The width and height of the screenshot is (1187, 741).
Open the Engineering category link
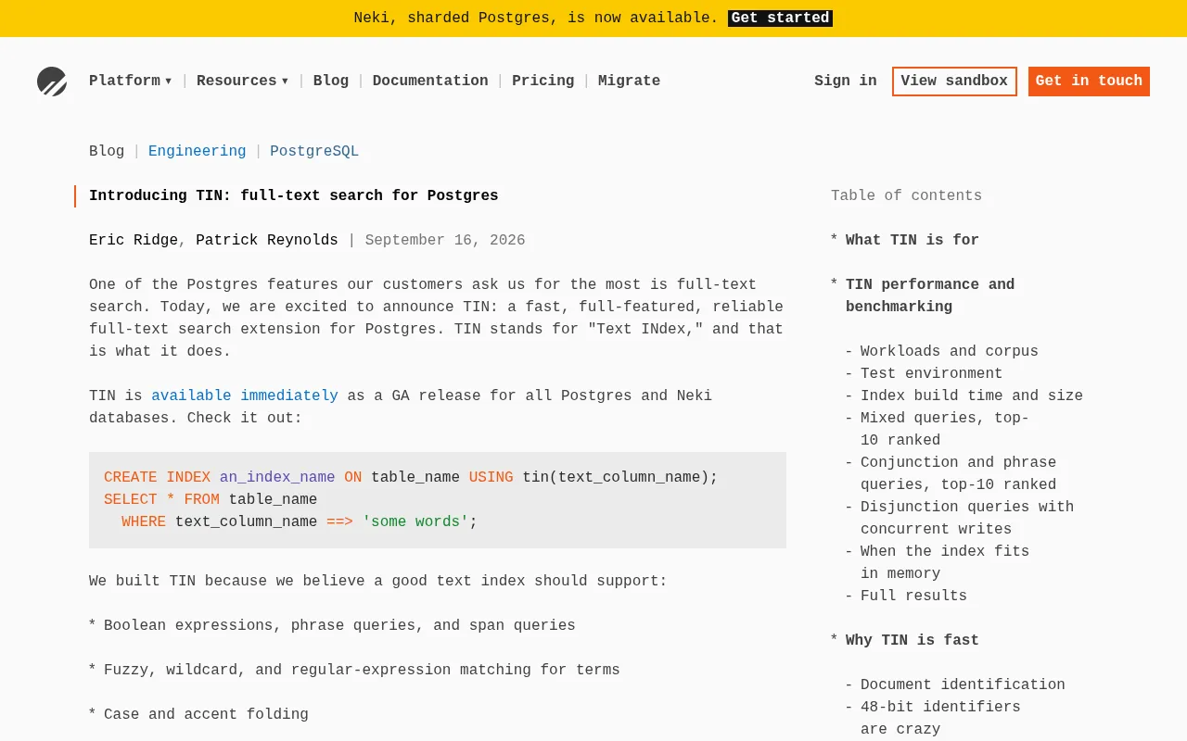198,151
